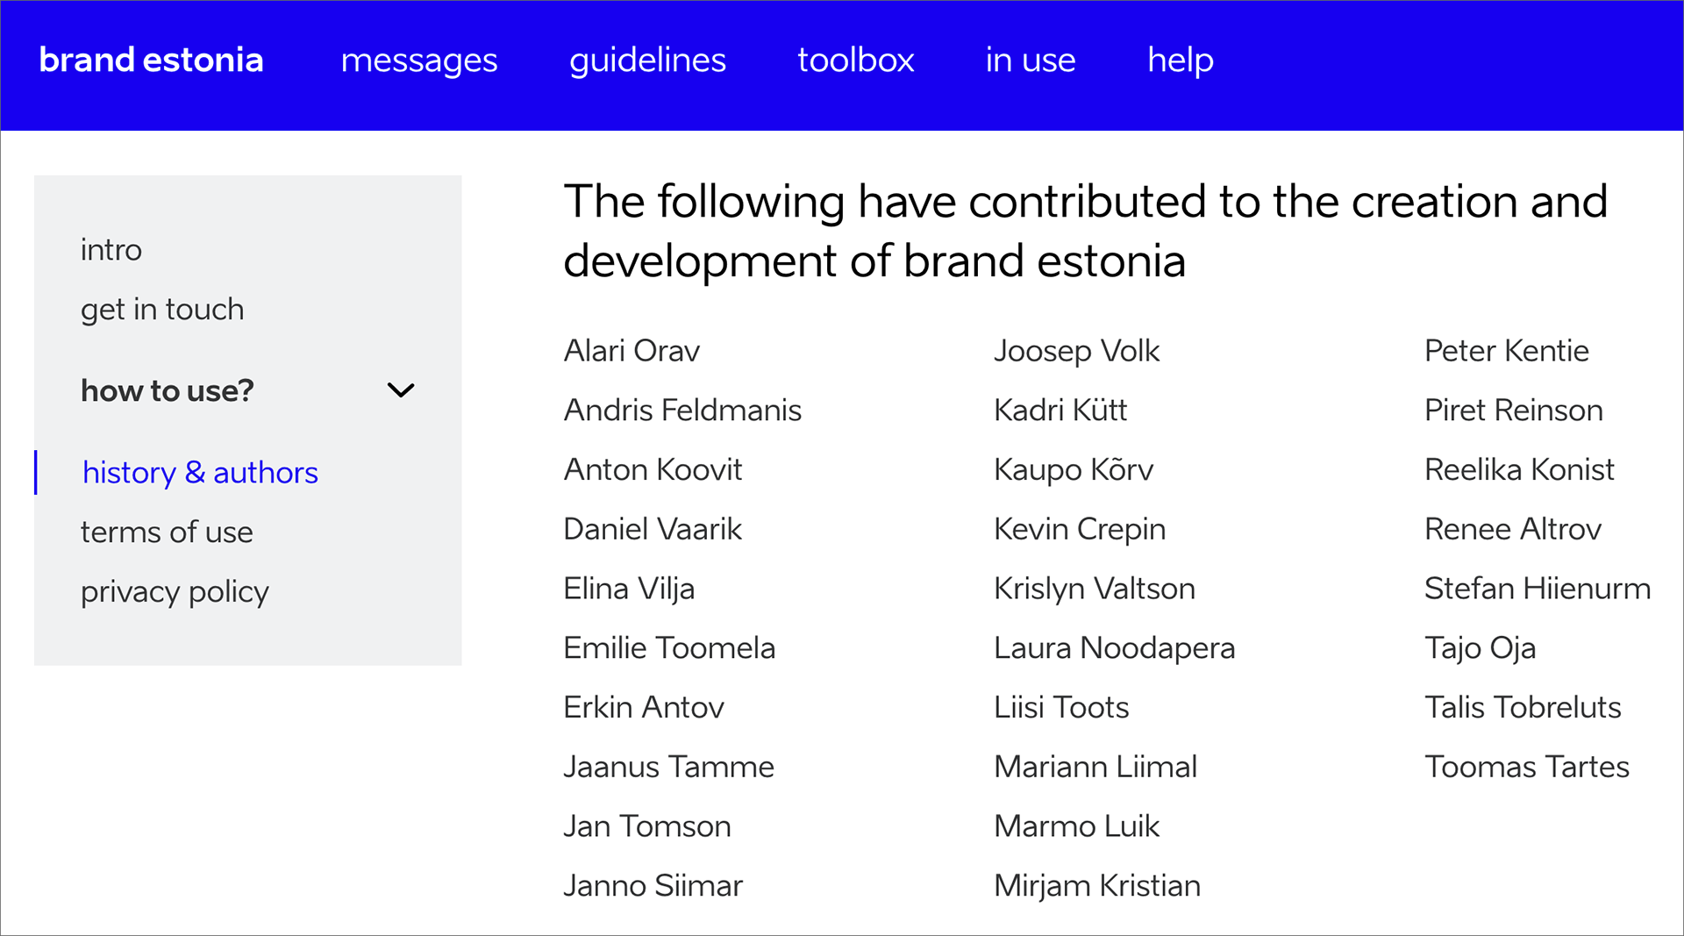This screenshot has height=936, width=1684.
Task: Open privacy policy page
Action: click(175, 592)
